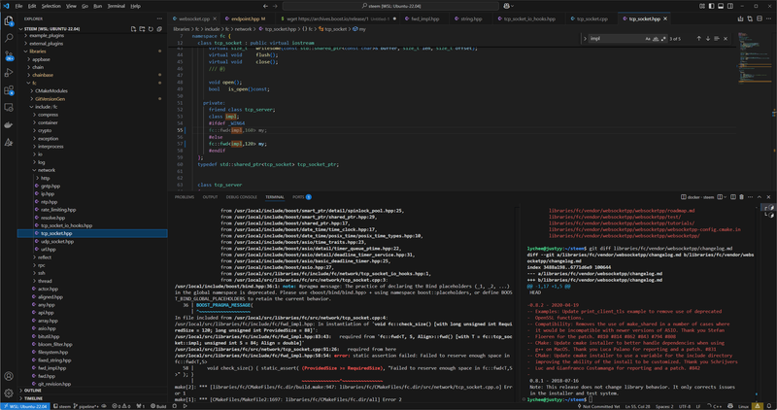
Task: Toggle Use Regular Expression in find widget
Action: (663, 38)
